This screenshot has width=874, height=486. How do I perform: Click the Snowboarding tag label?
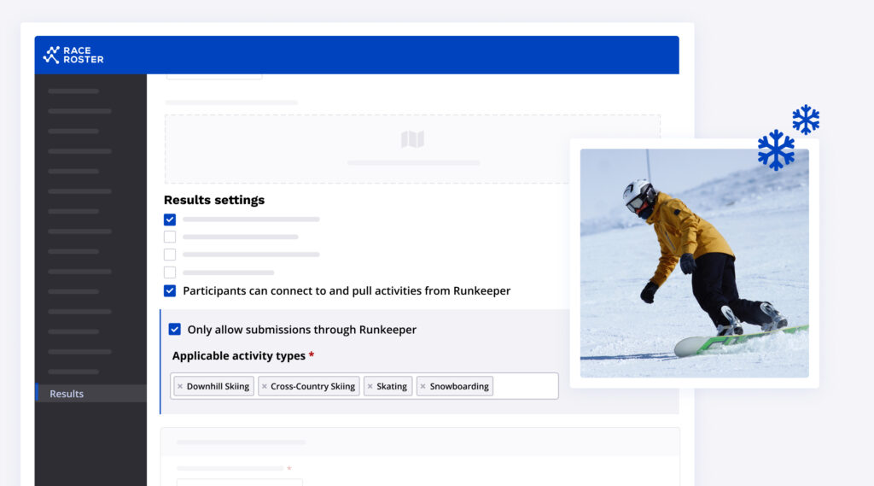click(x=459, y=387)
